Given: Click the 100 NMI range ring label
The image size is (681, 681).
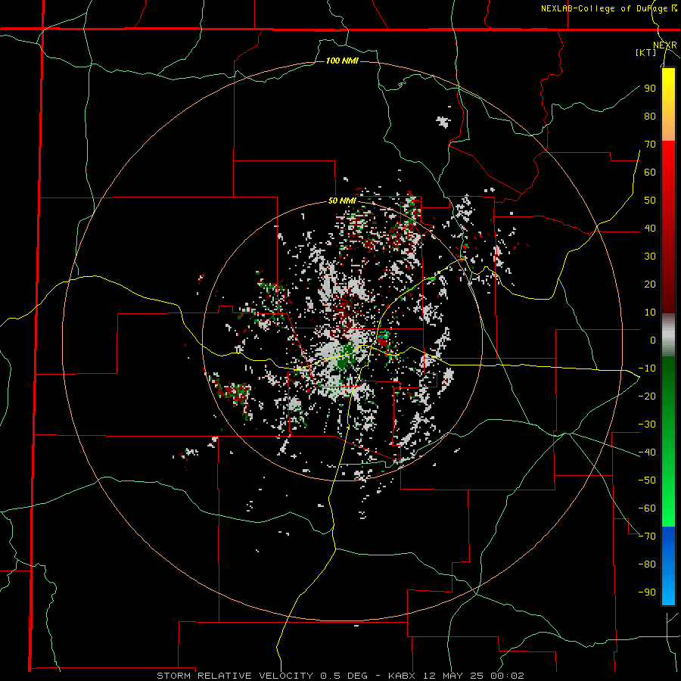Looking at the screenshot, I should [x=342, y=61].
